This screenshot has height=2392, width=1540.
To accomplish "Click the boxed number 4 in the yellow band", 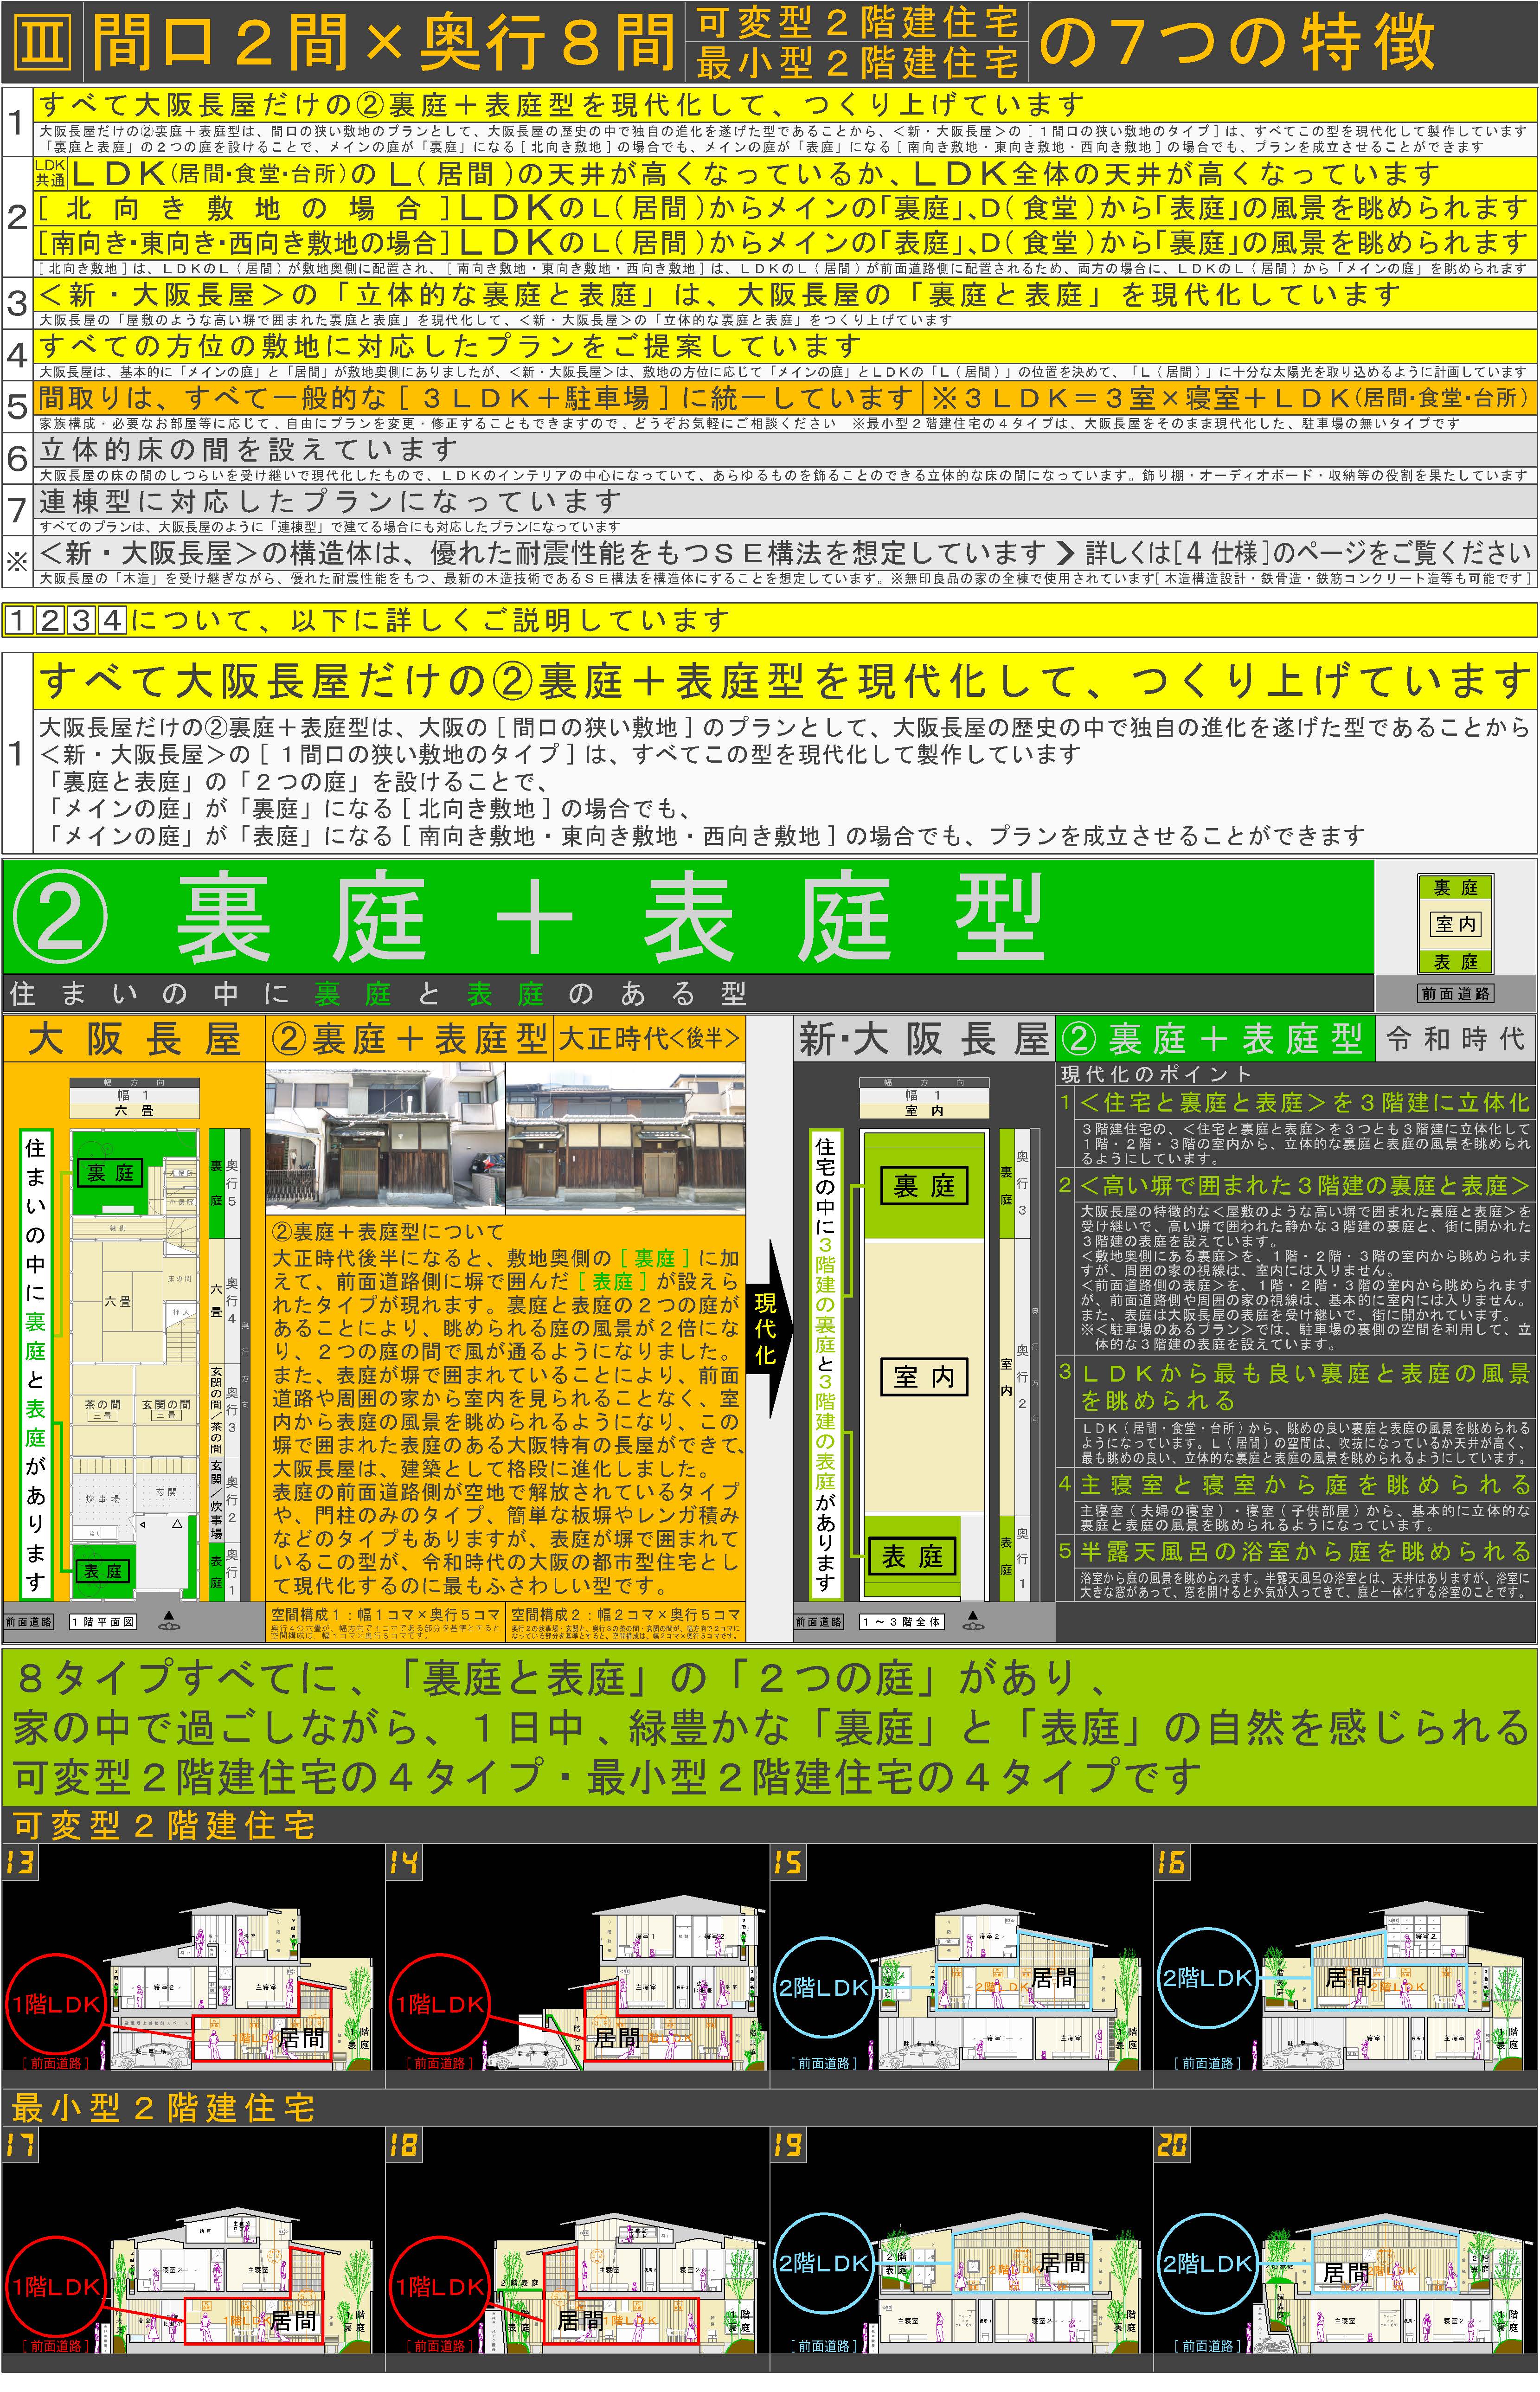I will (x=113, y=621).
